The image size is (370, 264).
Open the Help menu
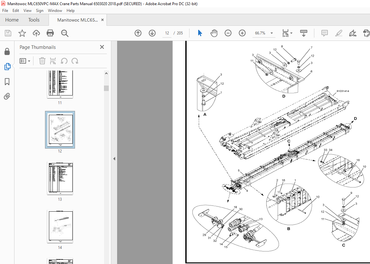pos(70,11)
